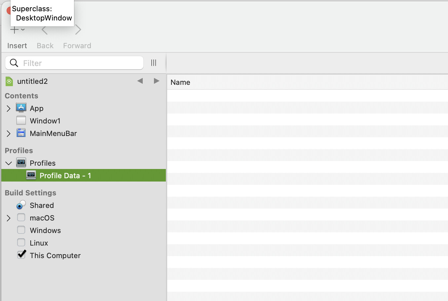
Task: Expand the App tree item
Action: 9,108
